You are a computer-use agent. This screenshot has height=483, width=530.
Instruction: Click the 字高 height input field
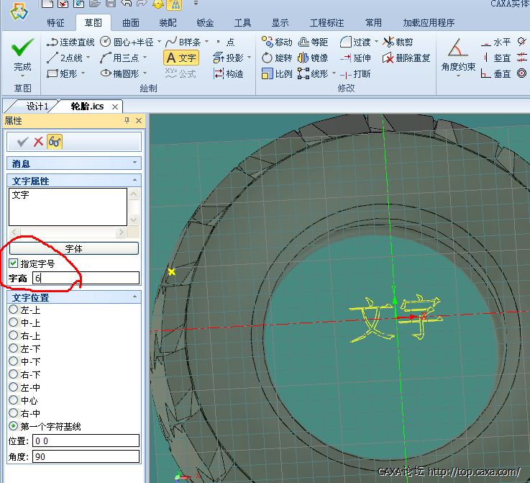point(86,278)
